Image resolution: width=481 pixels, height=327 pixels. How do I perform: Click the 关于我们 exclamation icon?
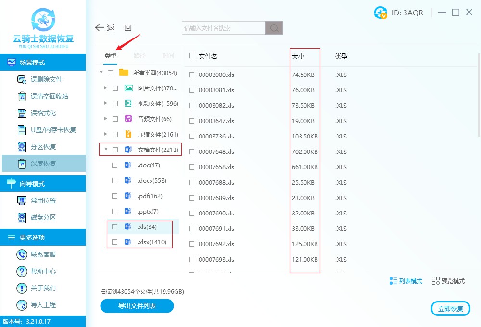[22, 288]
